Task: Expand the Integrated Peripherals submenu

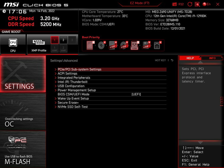Action: [74, 78]
